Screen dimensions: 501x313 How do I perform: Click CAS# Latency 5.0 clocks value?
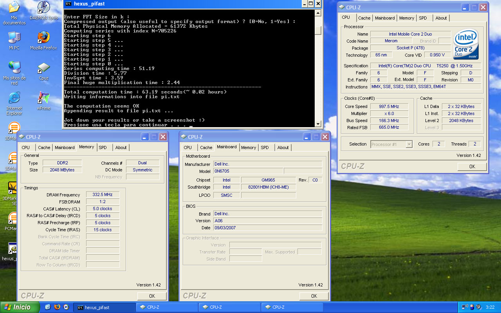(103, 209)
